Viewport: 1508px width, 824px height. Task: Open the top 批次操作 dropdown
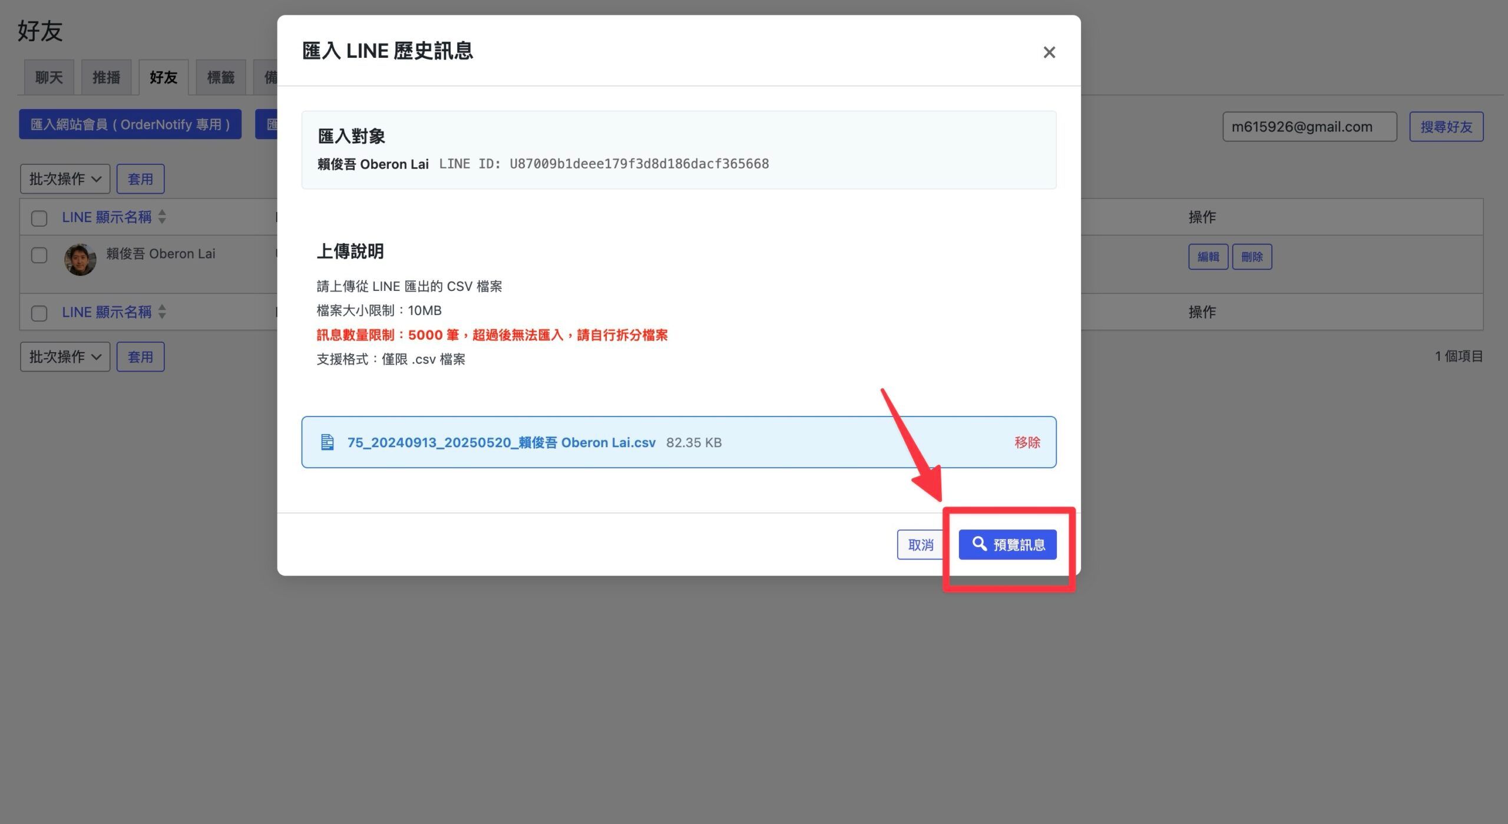[65, 179]
